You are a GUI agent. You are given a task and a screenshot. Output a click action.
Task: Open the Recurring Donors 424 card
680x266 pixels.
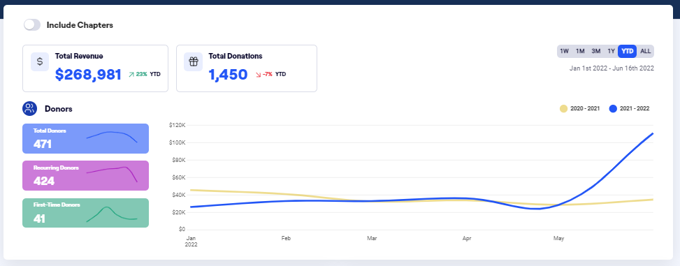(x=85, y=175)
